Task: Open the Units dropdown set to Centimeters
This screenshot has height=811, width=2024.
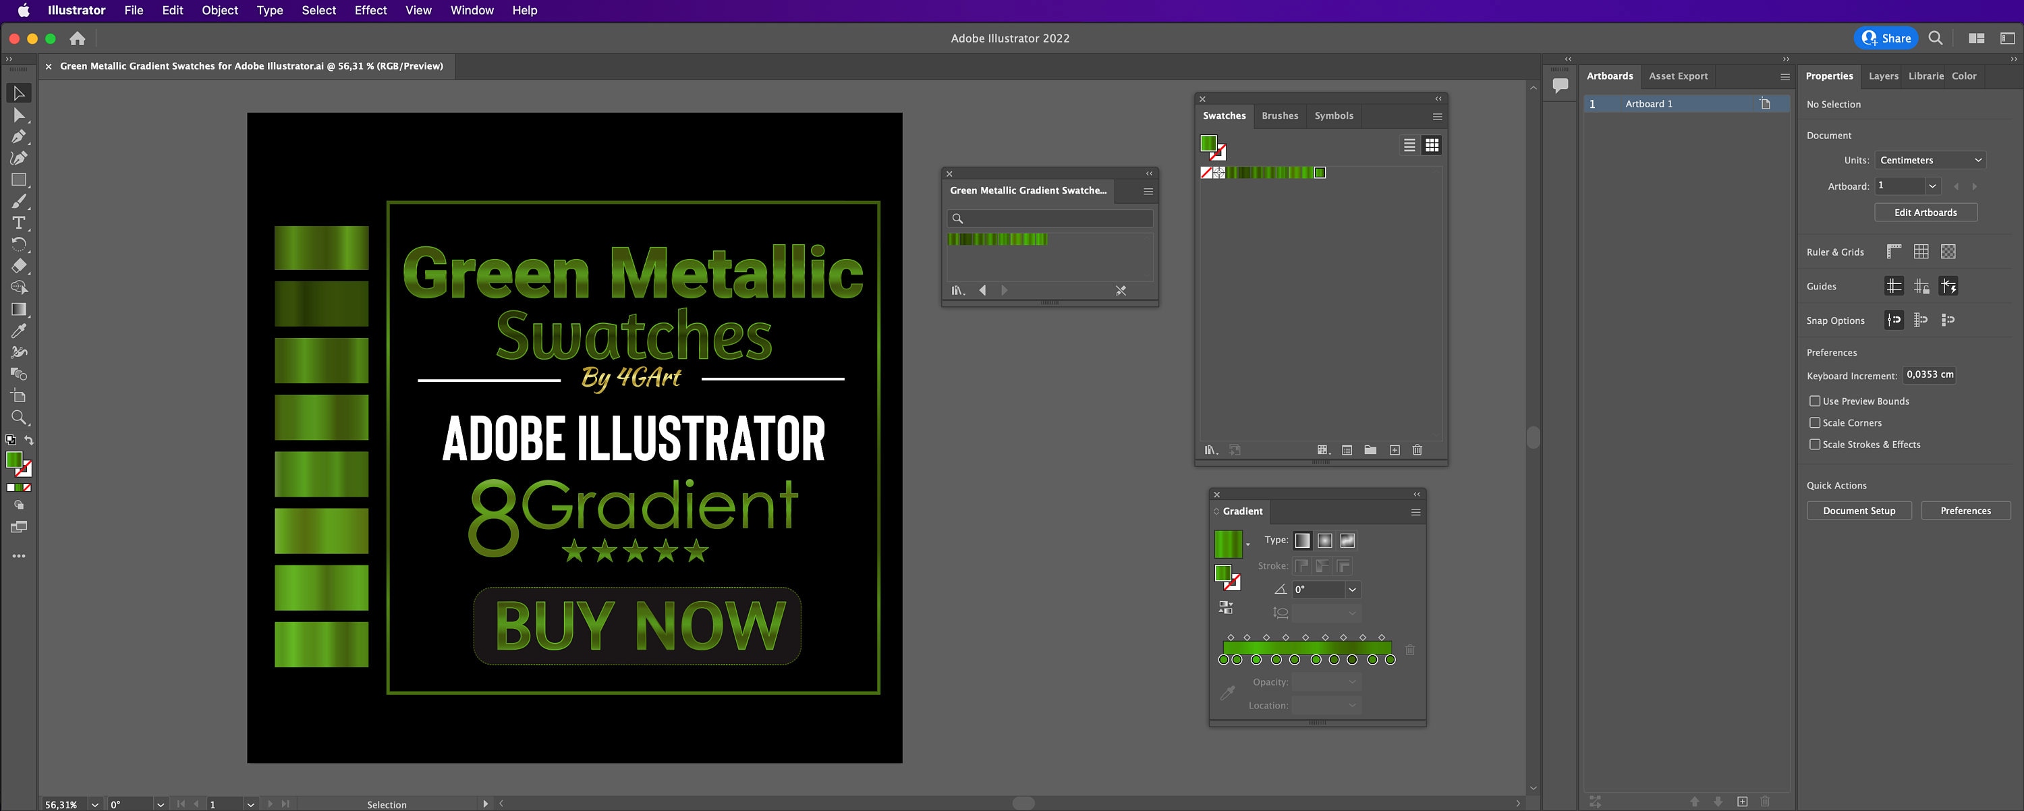Action: click(x=1930, y=159)
